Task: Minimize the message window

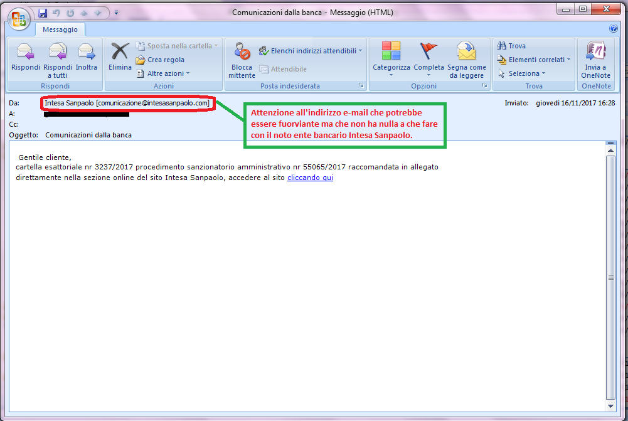Action: click(566, 9)
